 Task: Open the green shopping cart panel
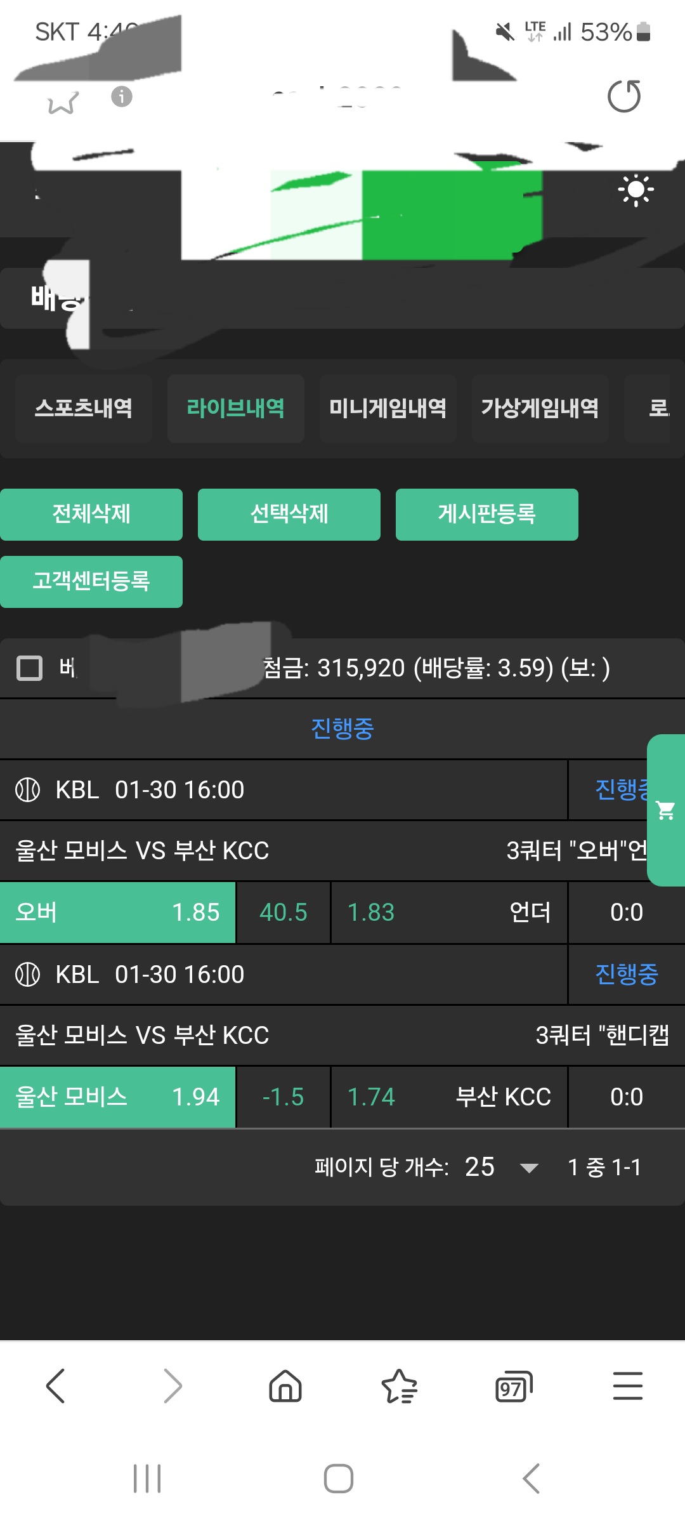665,810
